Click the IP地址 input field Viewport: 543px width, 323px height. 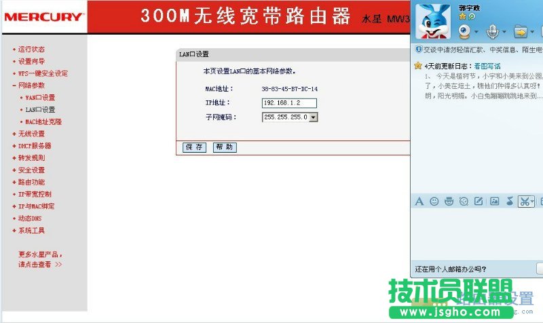pos(289,103)
